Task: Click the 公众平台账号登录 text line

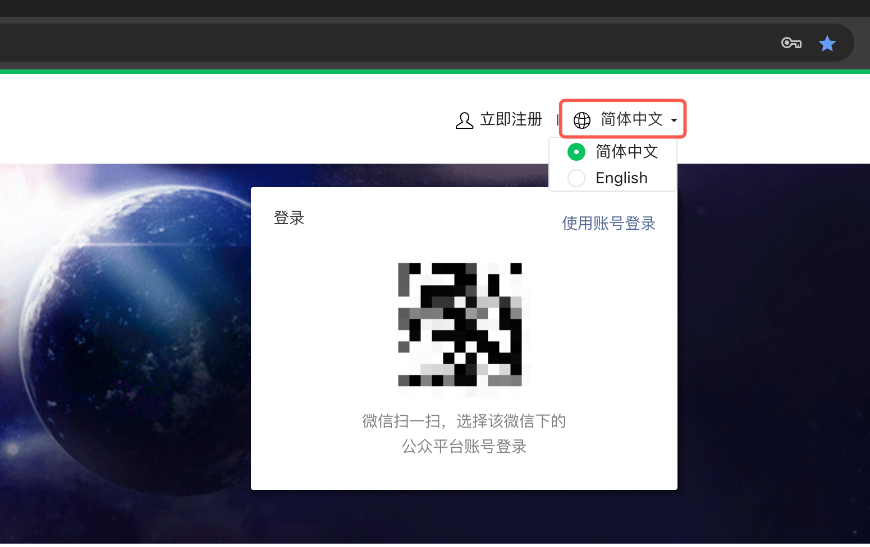Action: pos(464,447)
